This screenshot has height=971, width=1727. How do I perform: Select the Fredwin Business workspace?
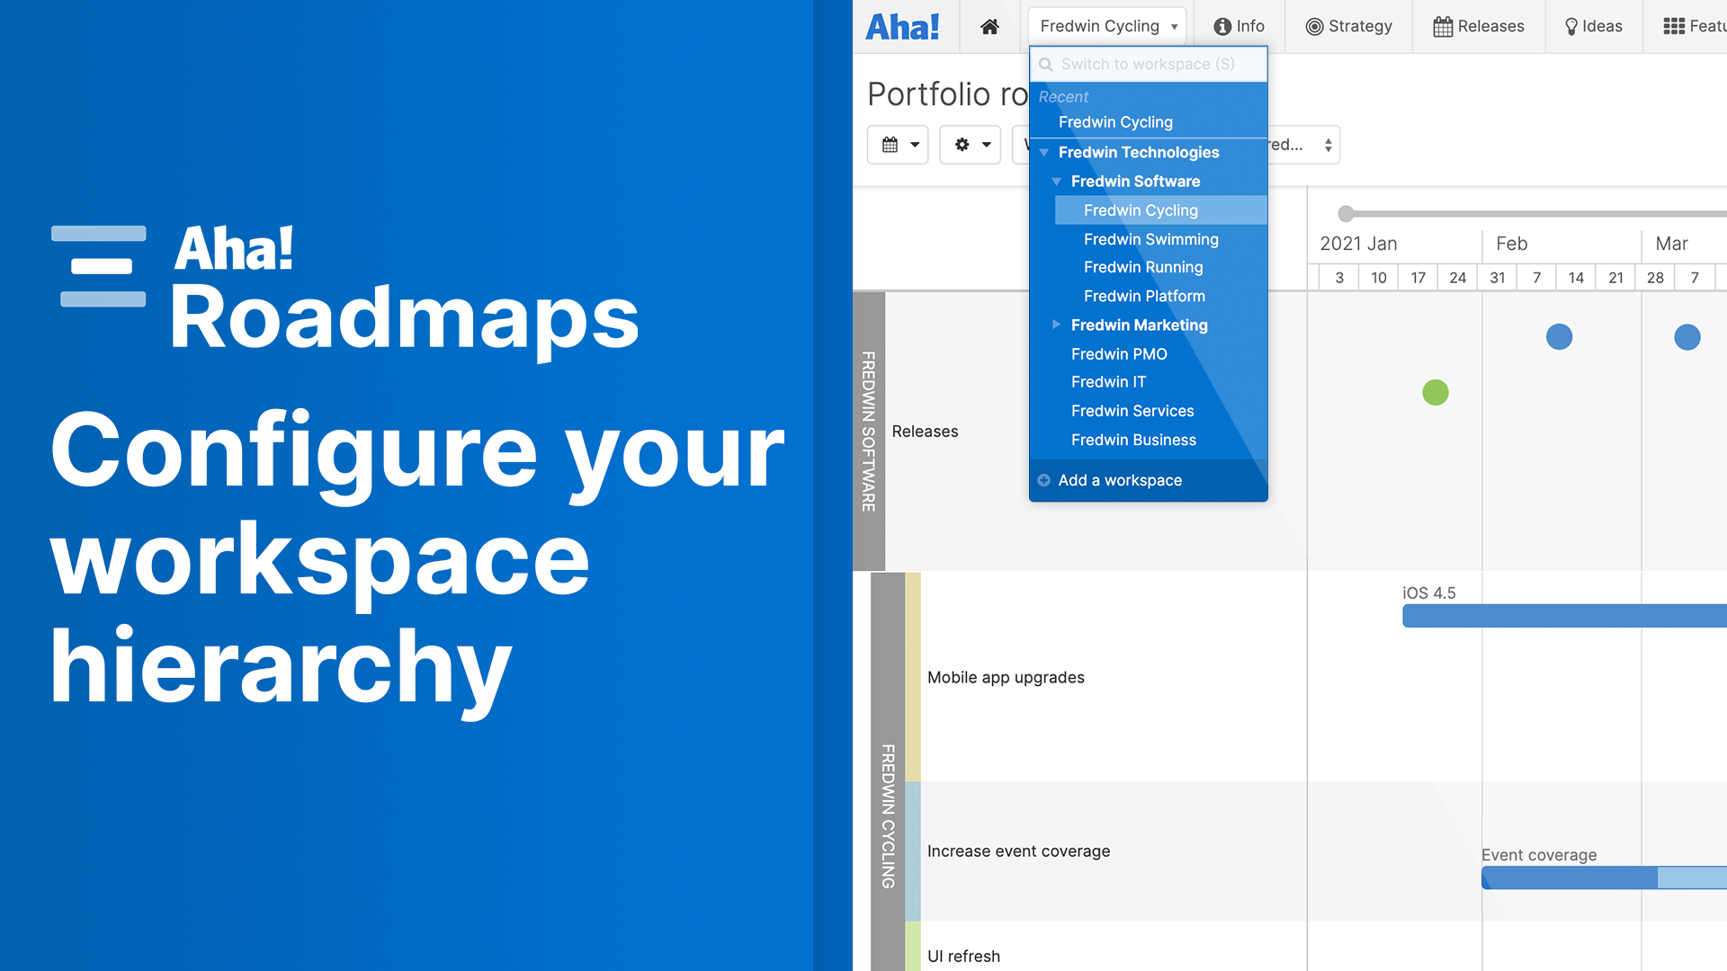[x=1133, y=440]
